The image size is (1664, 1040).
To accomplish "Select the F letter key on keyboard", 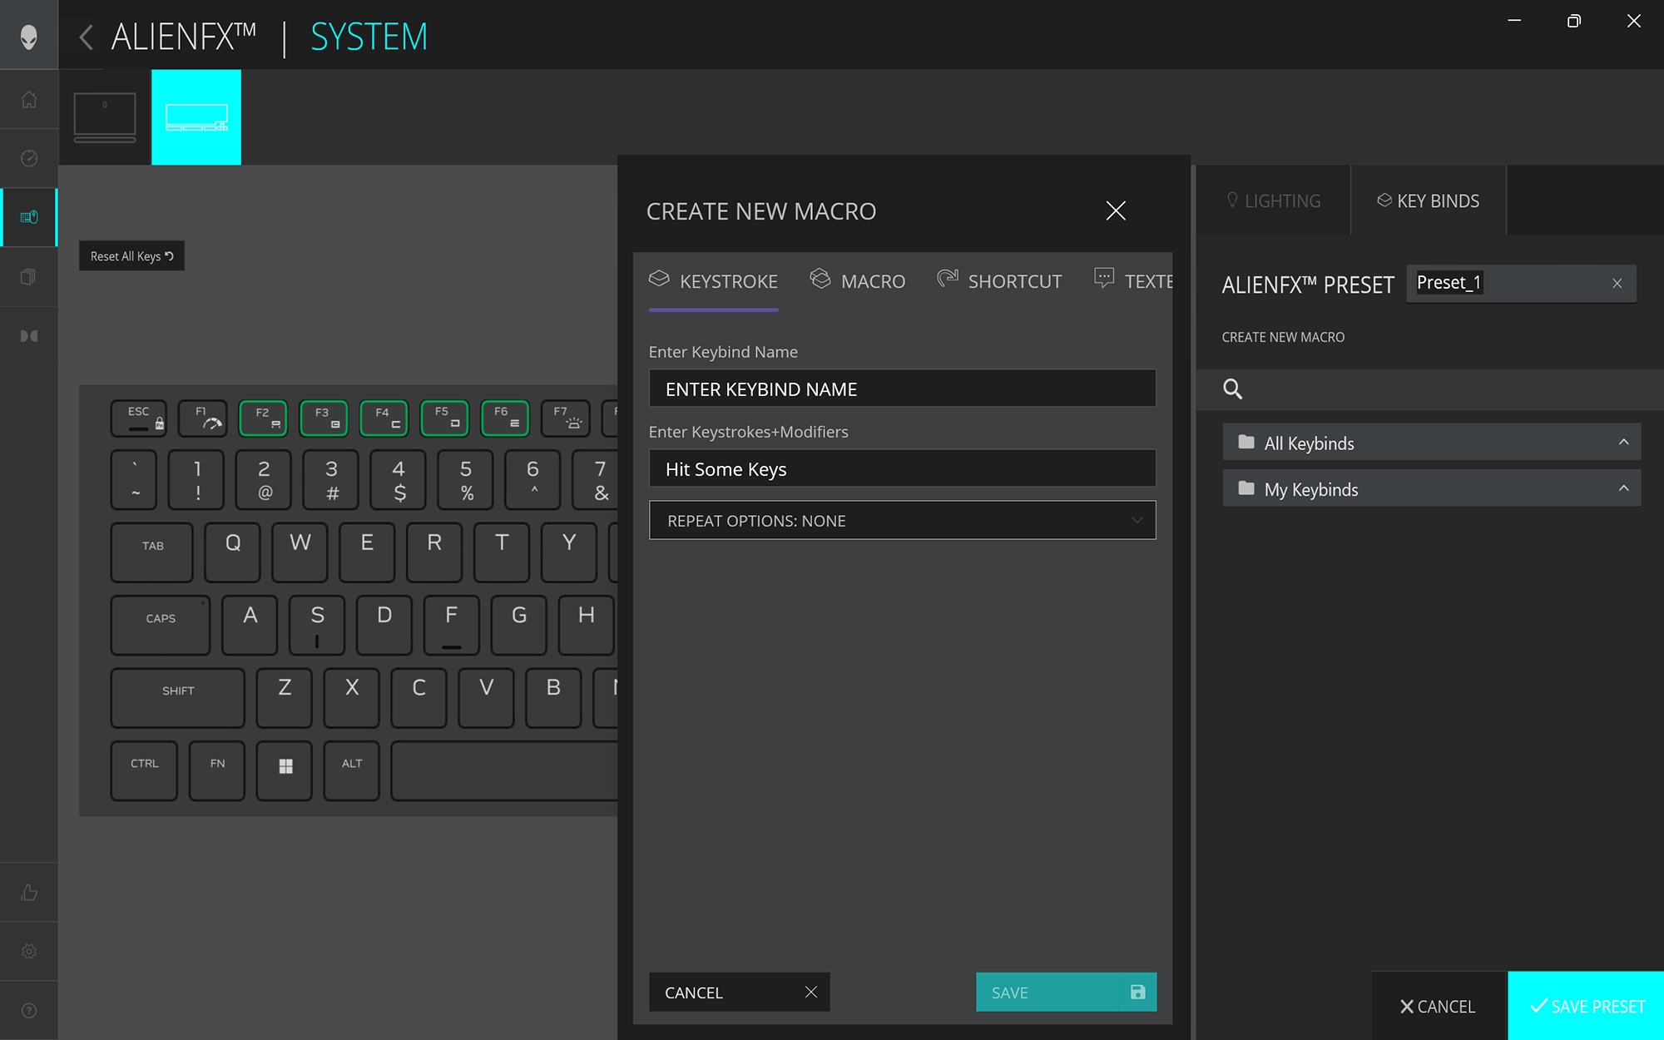I will point(451,625).
